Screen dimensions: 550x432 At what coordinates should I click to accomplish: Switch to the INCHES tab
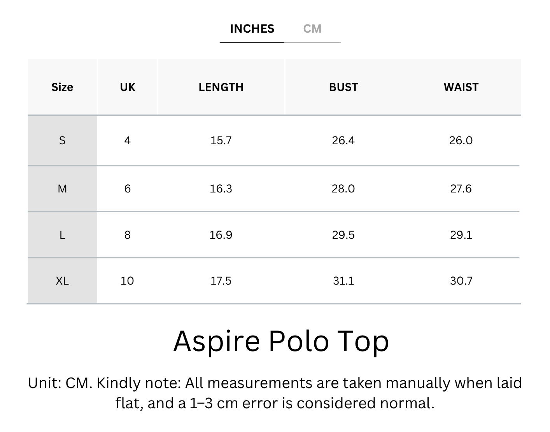click(x=252, y=29)
